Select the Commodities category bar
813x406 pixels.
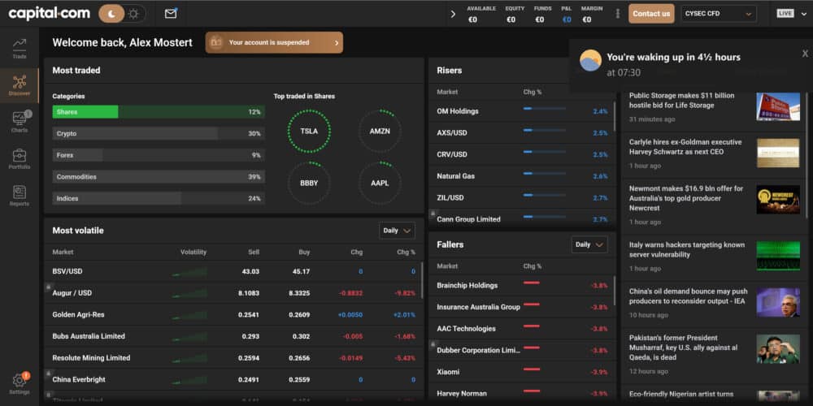159,177
